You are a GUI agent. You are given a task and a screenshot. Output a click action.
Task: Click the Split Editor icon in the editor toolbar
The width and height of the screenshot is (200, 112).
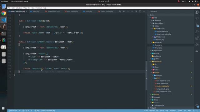tap(140, 12)
